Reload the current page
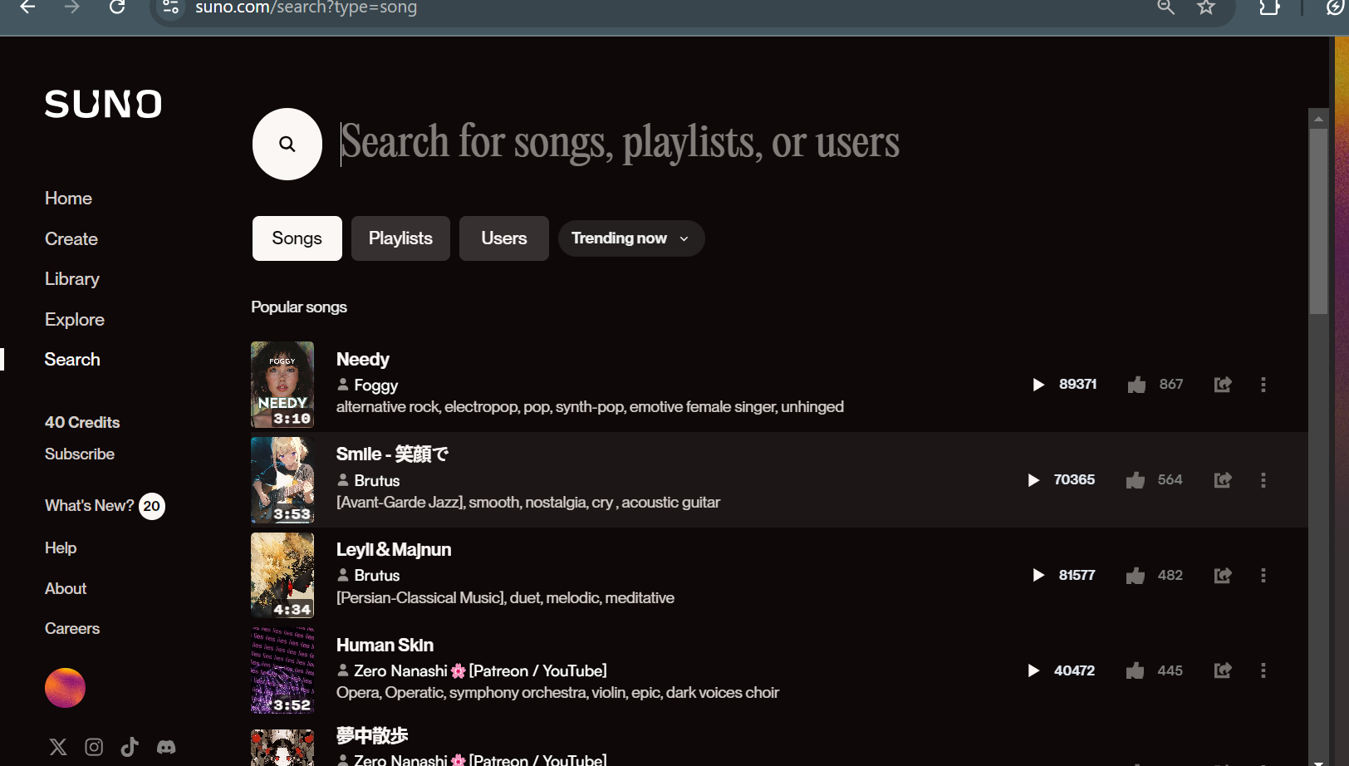This screenshot has height=766, width=1349. pyautogui.click(x=117, y=7)
